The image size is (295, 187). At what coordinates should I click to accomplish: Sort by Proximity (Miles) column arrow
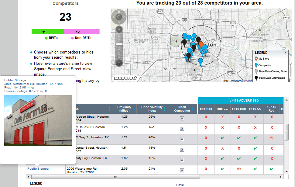click(134, 109)
